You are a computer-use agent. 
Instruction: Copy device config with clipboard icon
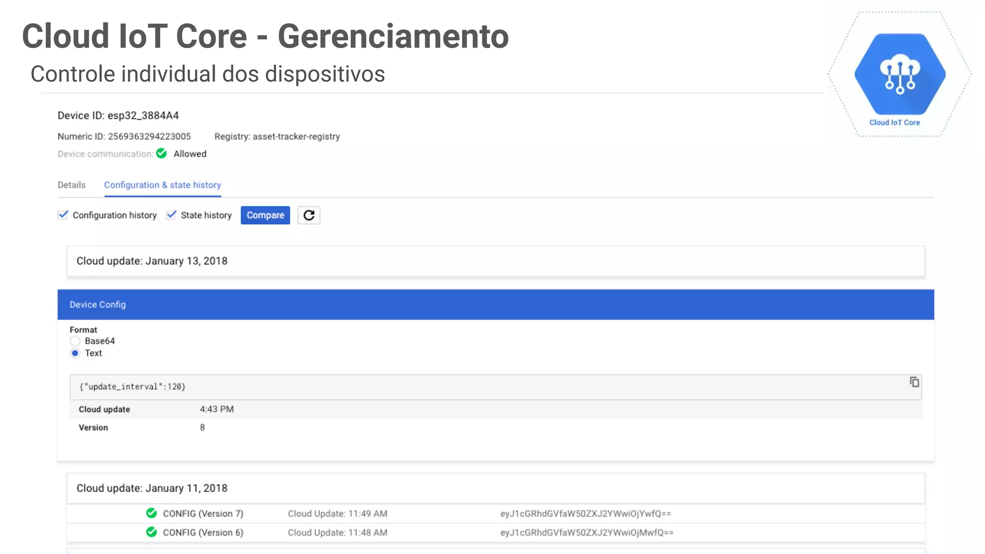[x=914, y=382]
